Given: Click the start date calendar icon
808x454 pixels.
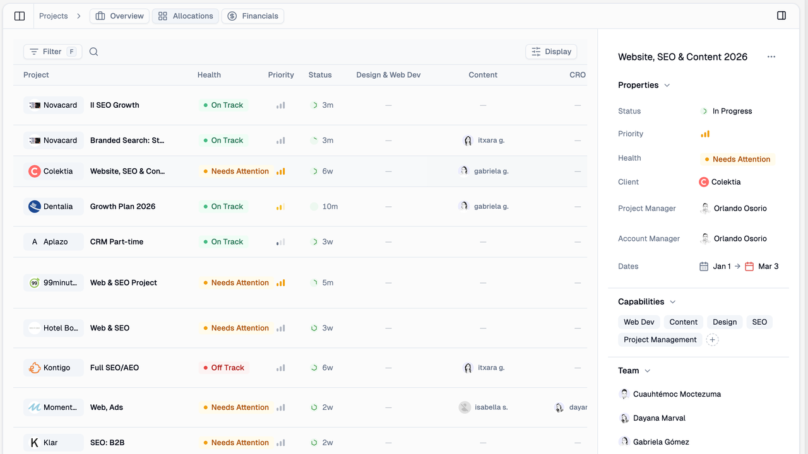Looking at the screenshot, I should pyautogui.click(x=704, y=267).
